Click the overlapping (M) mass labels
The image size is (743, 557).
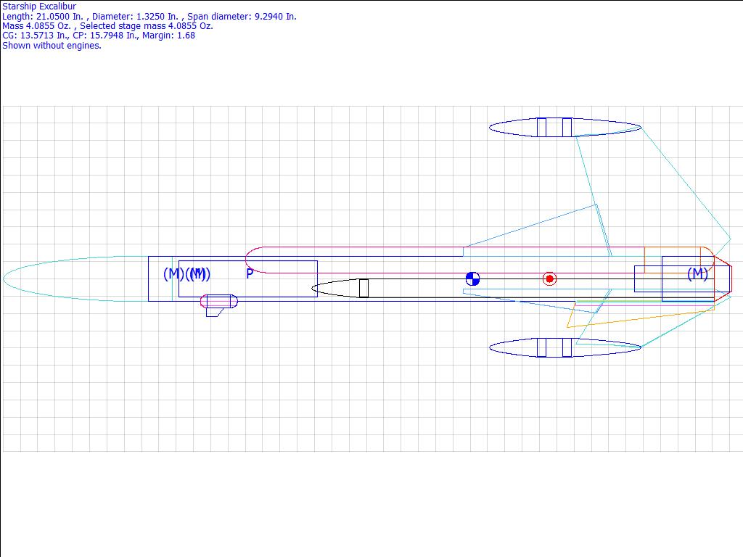(x=198, y=274)
